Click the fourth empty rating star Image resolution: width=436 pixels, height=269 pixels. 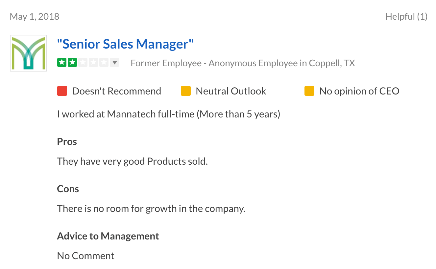(93, 62)
